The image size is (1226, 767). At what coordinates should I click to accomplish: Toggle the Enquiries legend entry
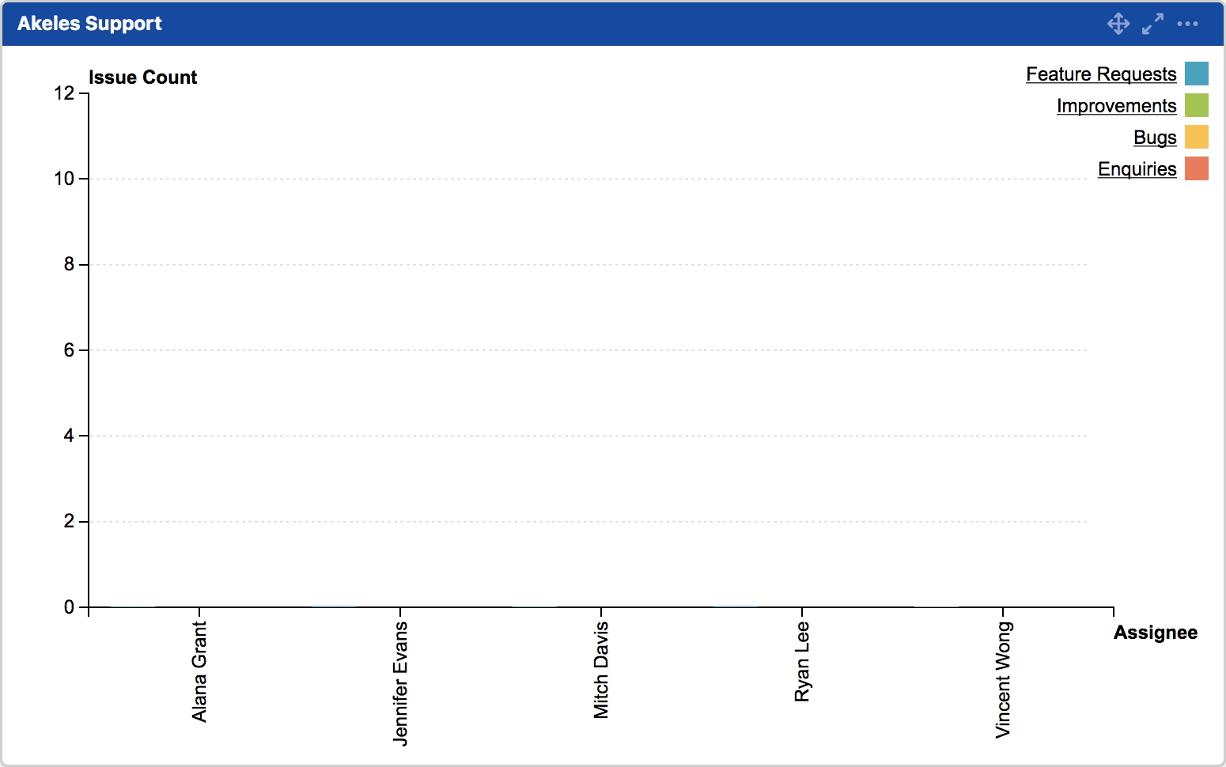[1137, 168]
